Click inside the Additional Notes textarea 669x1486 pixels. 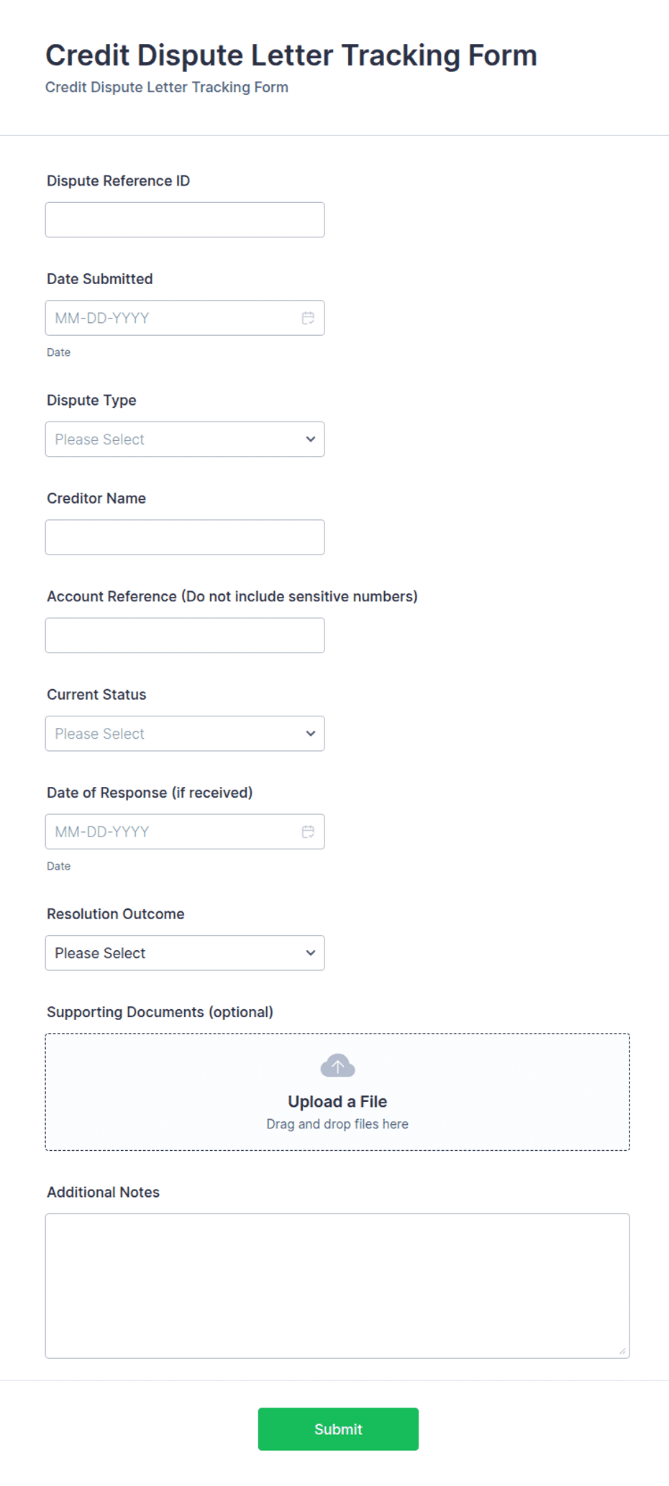tap(337, 1286)
